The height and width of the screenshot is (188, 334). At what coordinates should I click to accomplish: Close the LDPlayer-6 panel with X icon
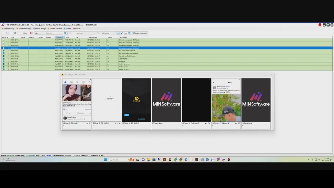pos(239,123)
